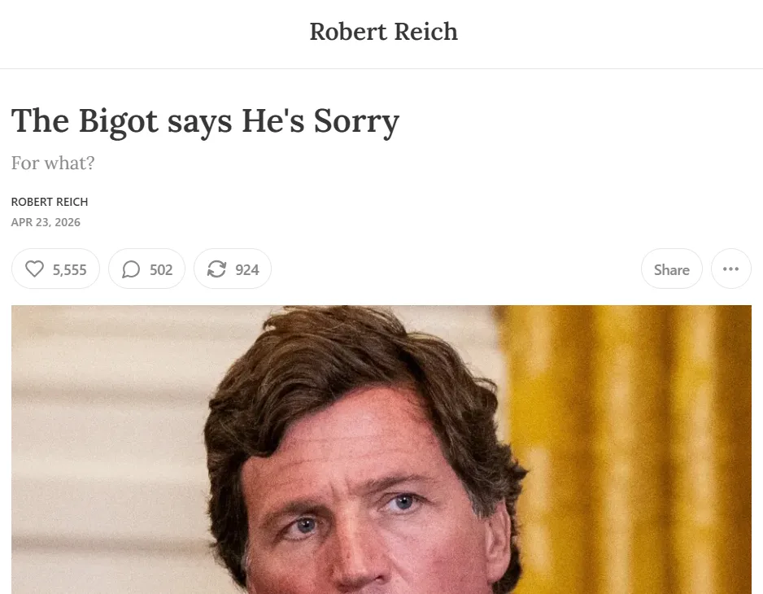763x594 pixels.
Task: Click the 5,555 likes count
Action: tap(70, 269)
